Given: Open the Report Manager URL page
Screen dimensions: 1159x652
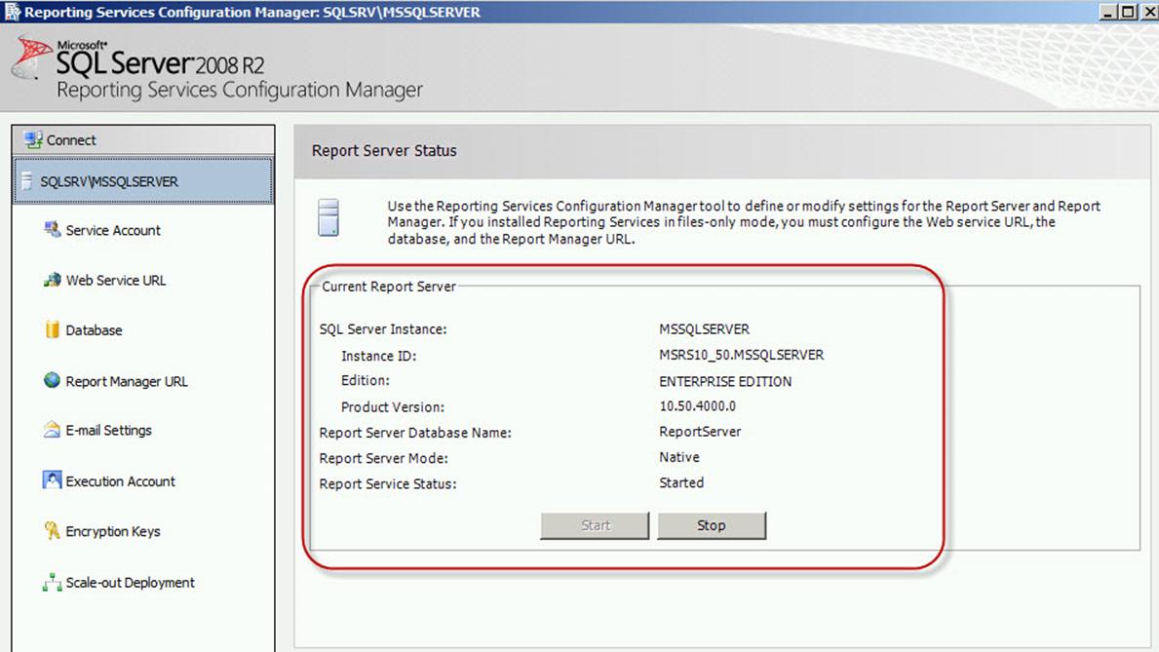Looking at the screenshot, I should coord(127,381).
